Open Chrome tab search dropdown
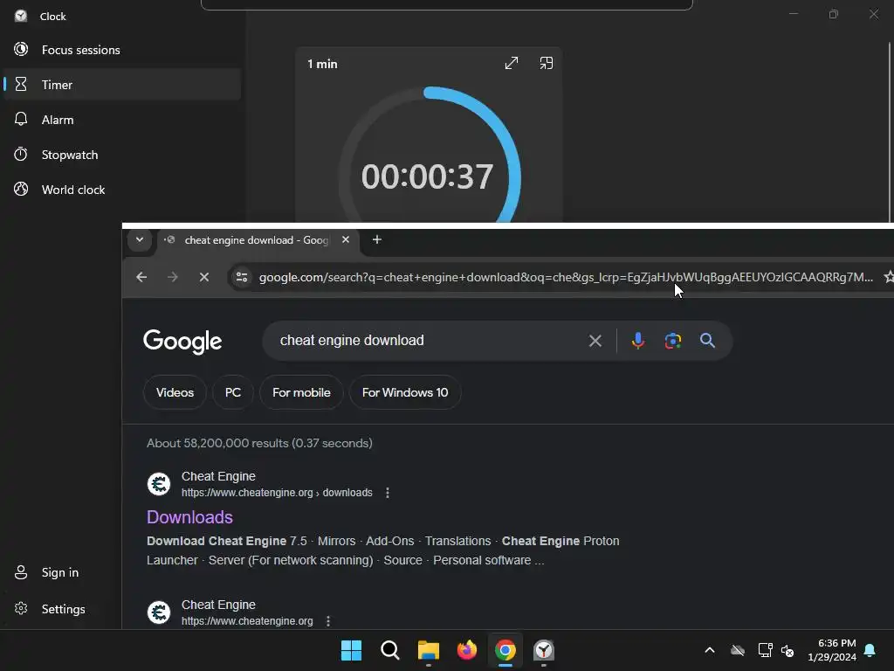 pyautogui.click(x=139, y=239)
